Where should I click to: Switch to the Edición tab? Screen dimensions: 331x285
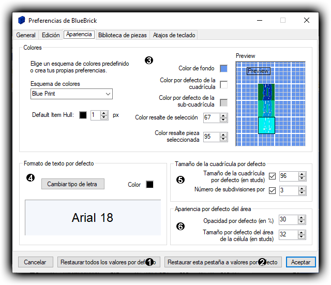point(51,35)
